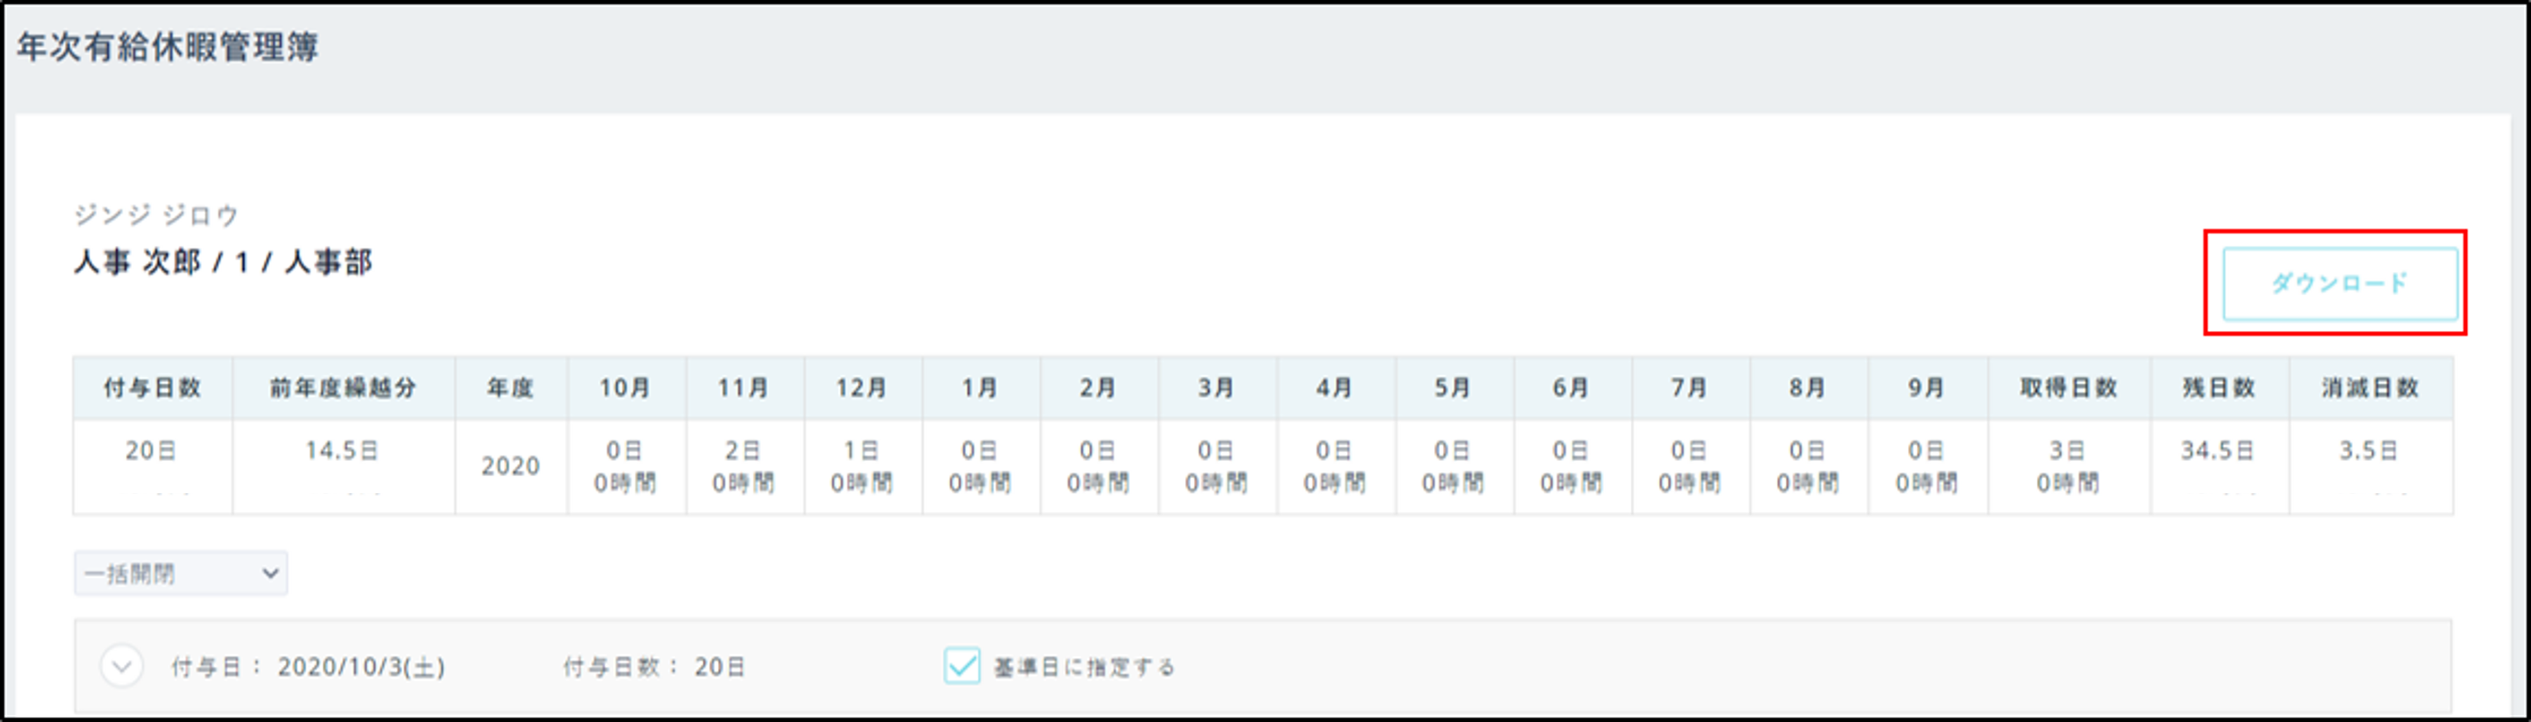Click the 消滅日数 column header
The width and height of the screenshot is (2531, 722).
pos(2370,388)
